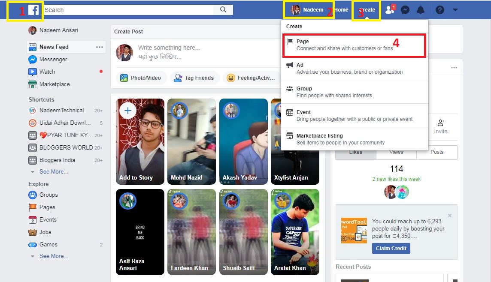Open Friend Requests icon with badge
Viewport: 491px width, 282px height.
[390, 10]
